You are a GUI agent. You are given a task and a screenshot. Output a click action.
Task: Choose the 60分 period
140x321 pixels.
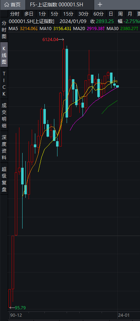pos(99,14)
